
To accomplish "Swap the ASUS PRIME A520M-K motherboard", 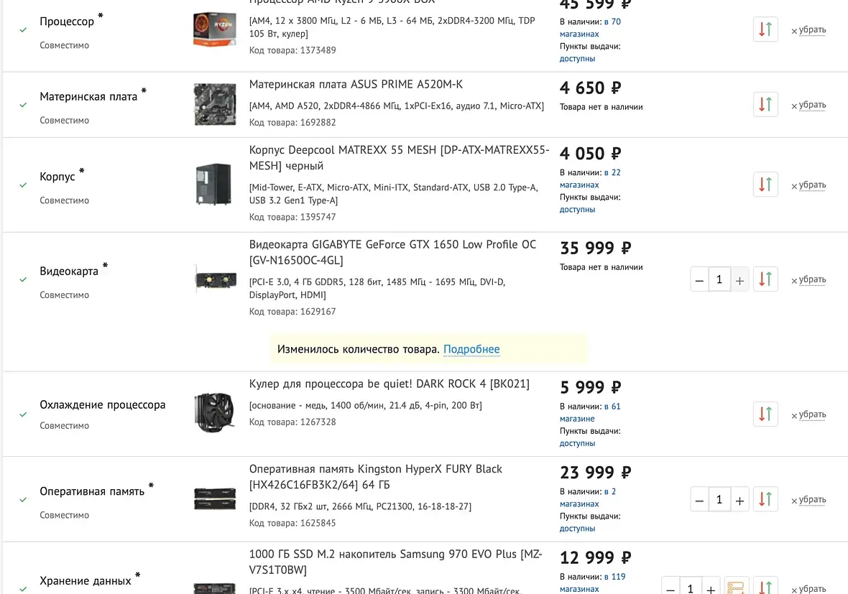I will (766, 104).
